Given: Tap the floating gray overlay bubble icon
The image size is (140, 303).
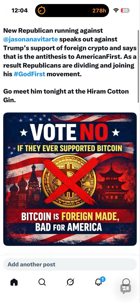Looking at the screenshot, I should click(x=125, y=288).
